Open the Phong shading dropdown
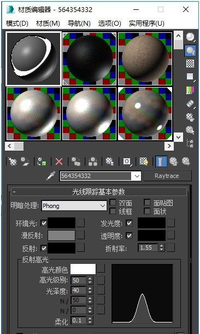This screenshot has width=200, height=334. pyautogui.click(x=74, y=206)
